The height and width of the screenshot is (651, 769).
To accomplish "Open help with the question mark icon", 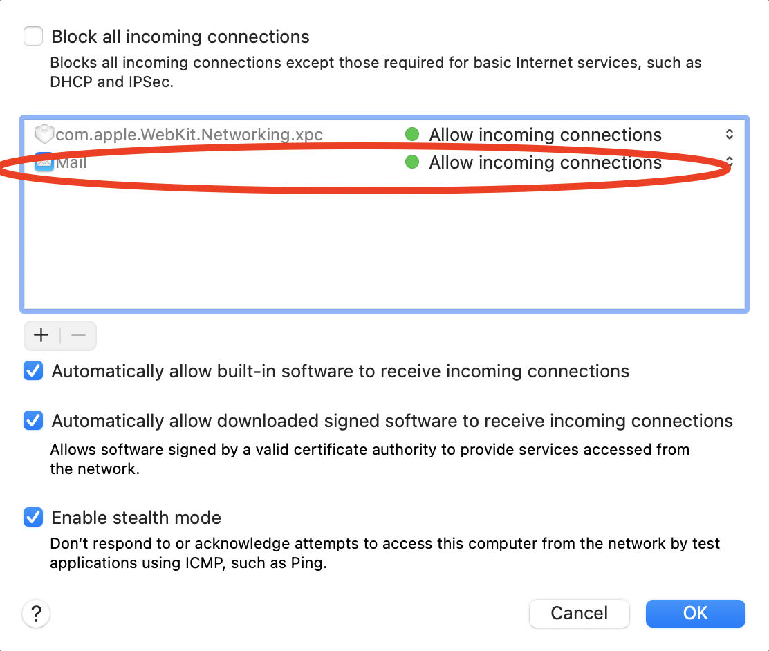I will (37, 613).
